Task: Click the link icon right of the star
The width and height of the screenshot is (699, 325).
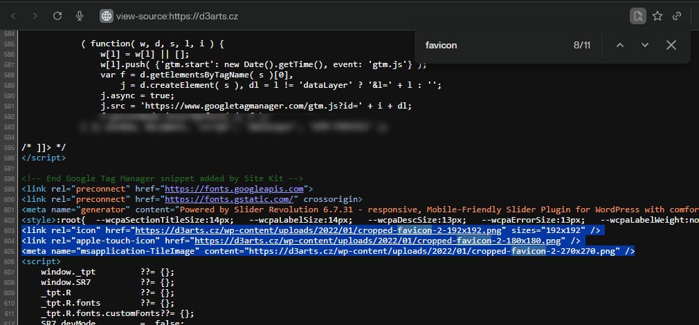Action: click(x=678, y=15)
